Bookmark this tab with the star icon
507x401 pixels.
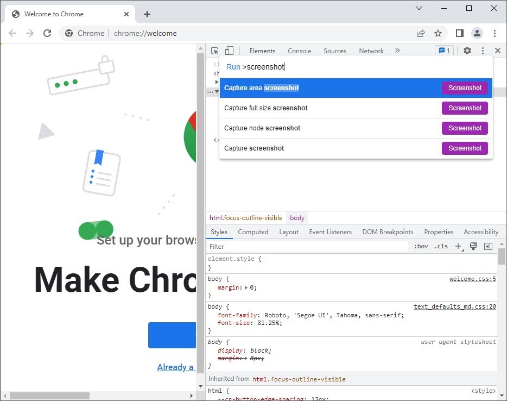tap(438, 33)
